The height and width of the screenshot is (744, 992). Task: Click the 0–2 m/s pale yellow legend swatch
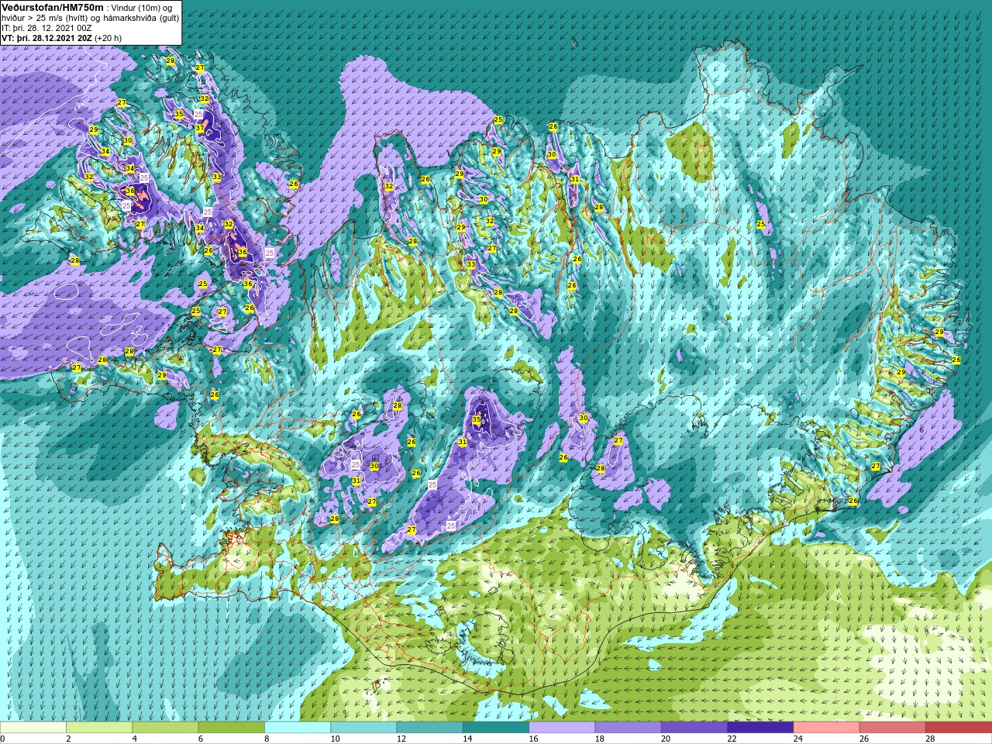[x=33, y=728]
